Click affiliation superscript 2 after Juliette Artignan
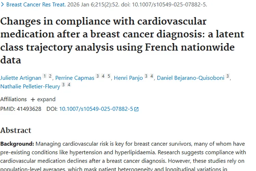 [50, 76]
